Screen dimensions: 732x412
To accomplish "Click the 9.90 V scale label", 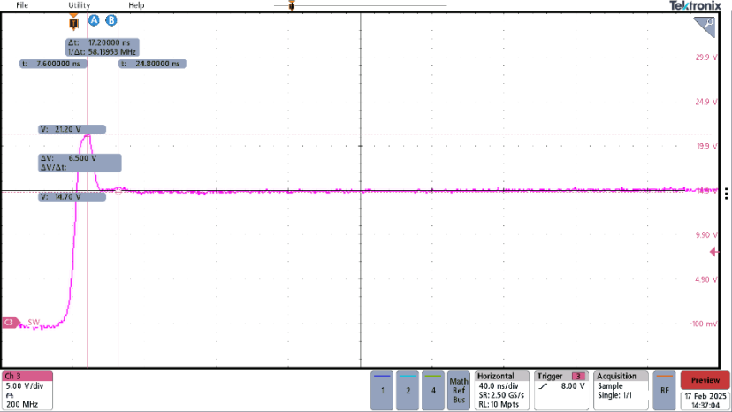I will point(705,235).
